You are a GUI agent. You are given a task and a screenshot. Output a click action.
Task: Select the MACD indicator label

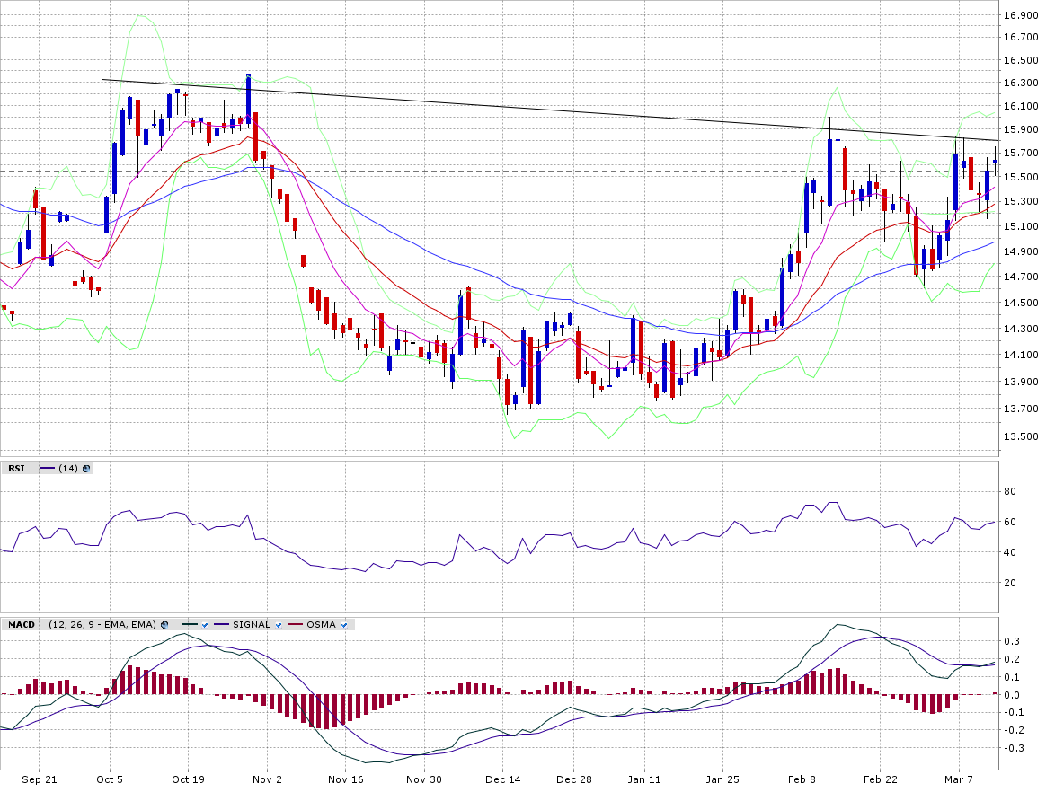(22, 625)
